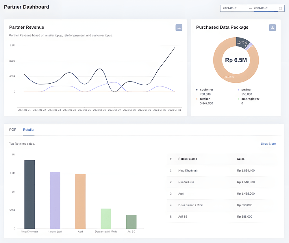Select the Retailer tab
289x243 pixels.
coord(29,130)
